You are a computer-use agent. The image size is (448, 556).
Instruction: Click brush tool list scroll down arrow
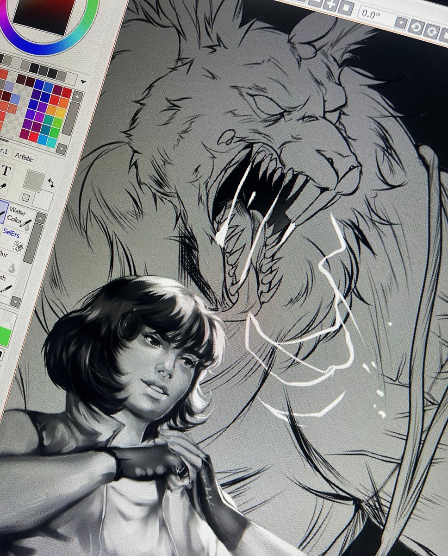tap(15, 303)
